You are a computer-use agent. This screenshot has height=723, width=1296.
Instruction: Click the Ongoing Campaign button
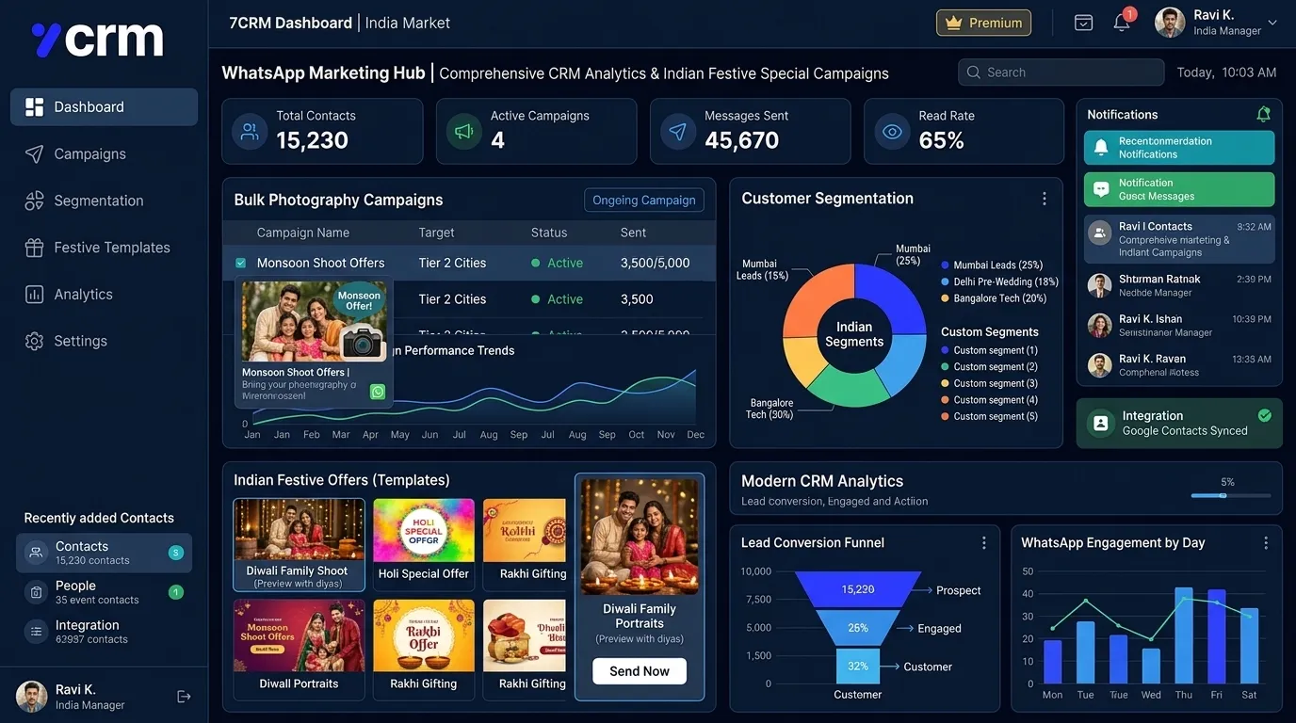click(x=644, y=201)
